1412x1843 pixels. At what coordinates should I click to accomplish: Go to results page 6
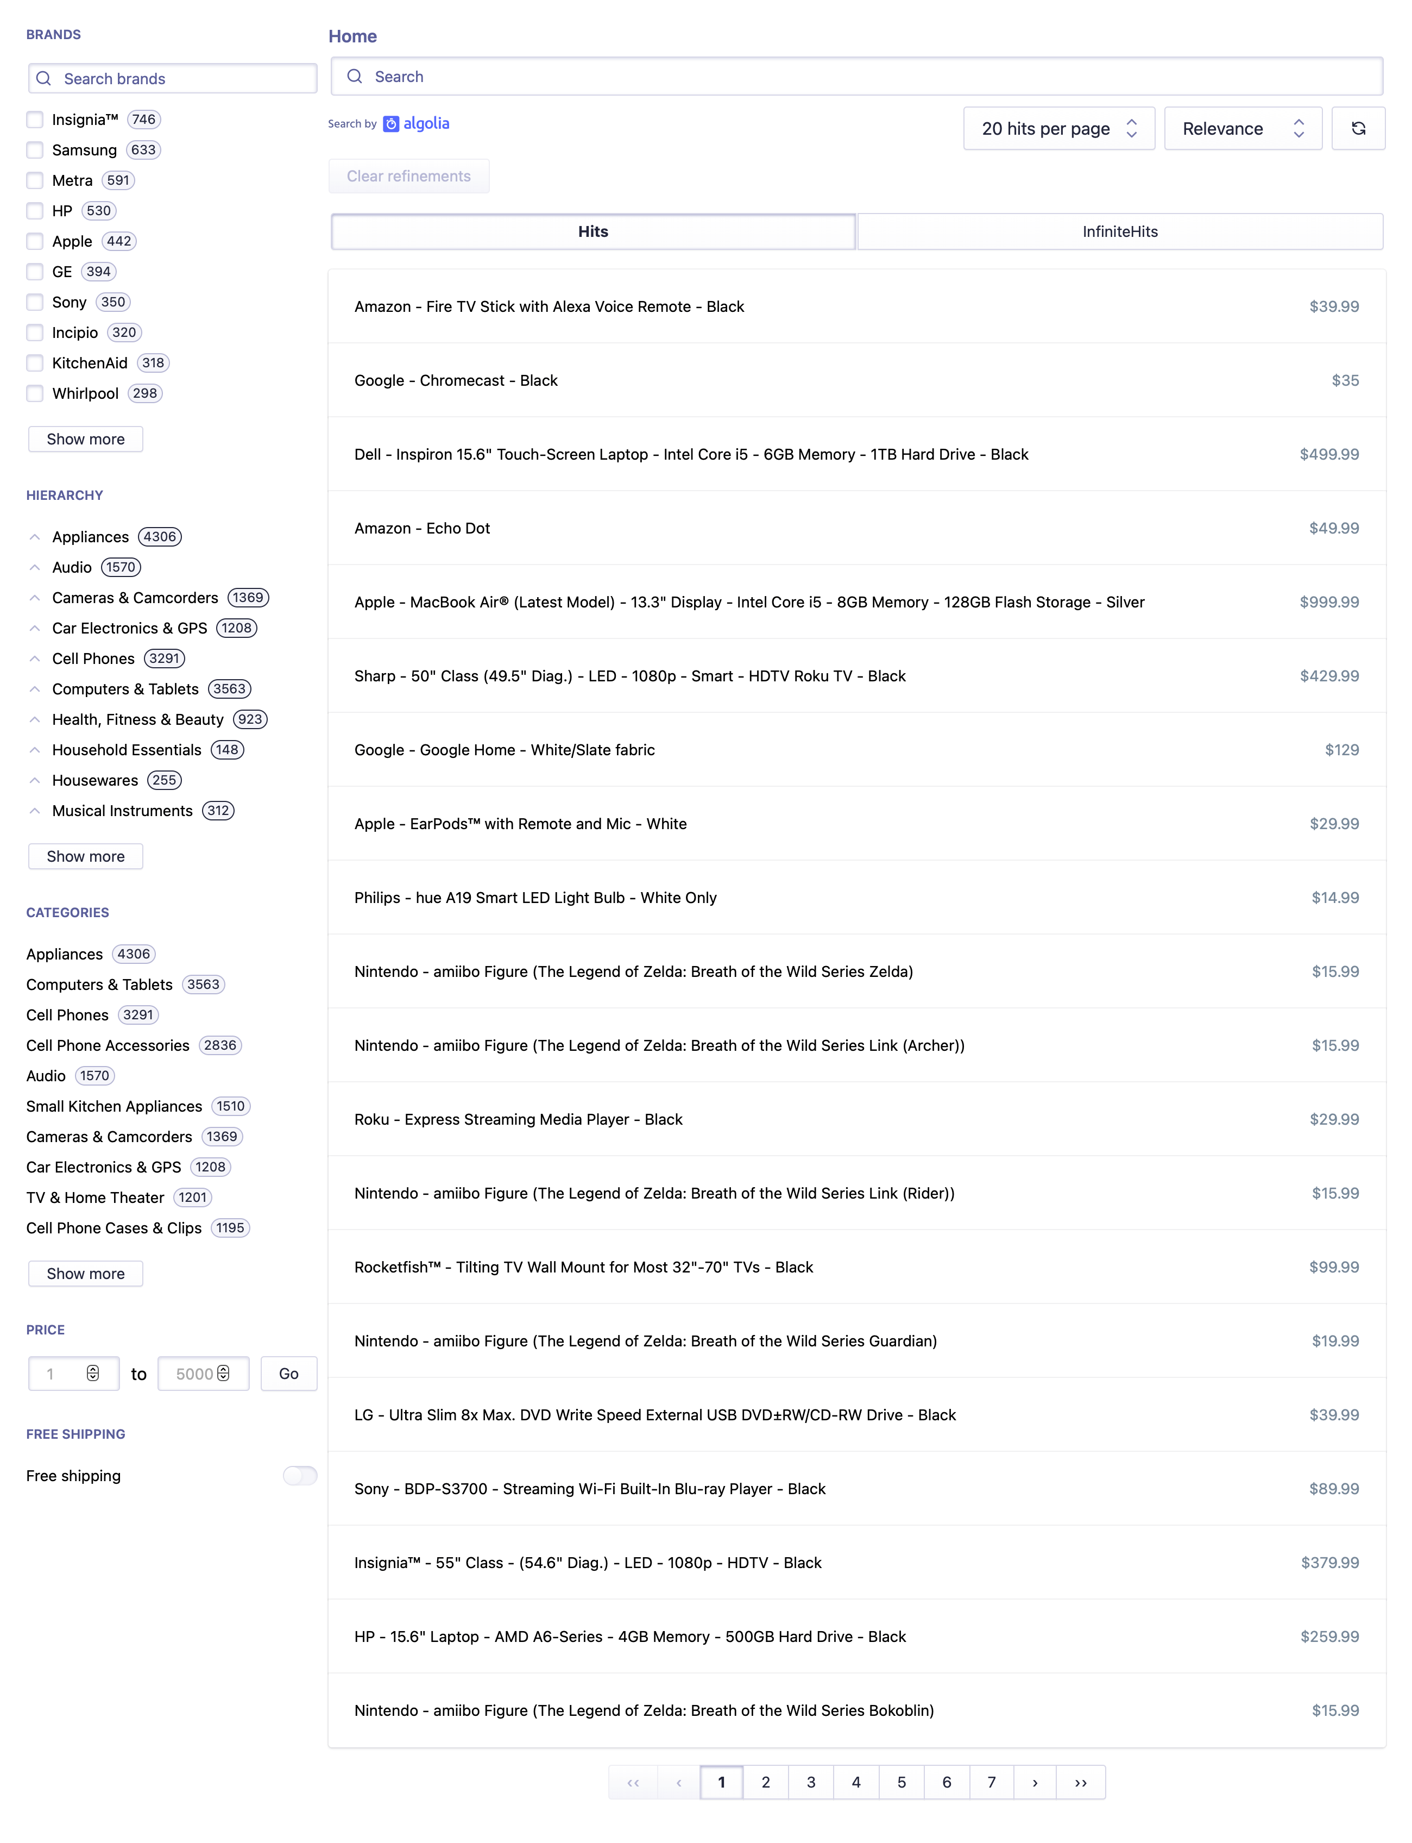(x=947, y=1783)
